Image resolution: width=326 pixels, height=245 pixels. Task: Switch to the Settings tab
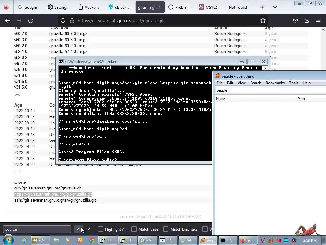[58, 7]
